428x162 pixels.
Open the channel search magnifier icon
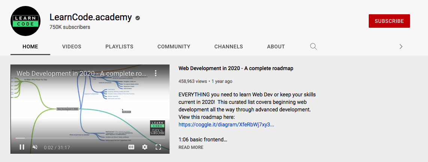(313, 46)
